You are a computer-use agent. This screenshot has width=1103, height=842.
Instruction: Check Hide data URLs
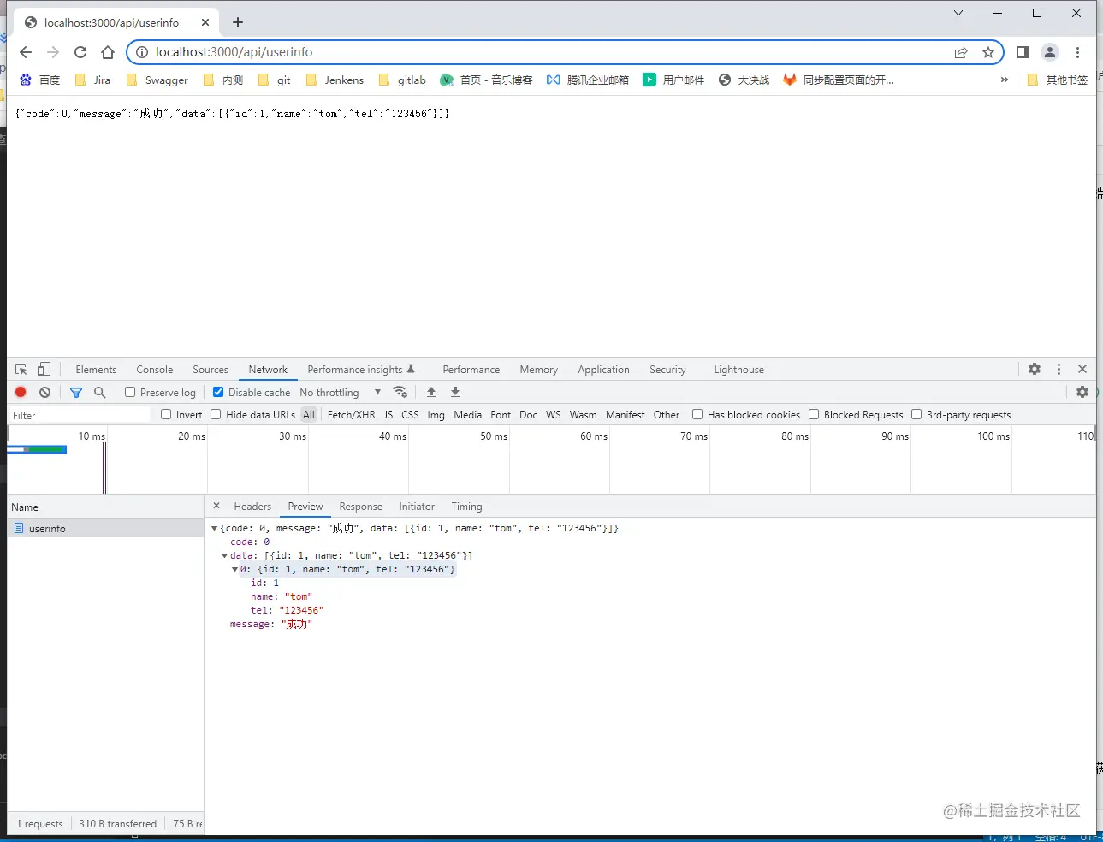(216, 414)
